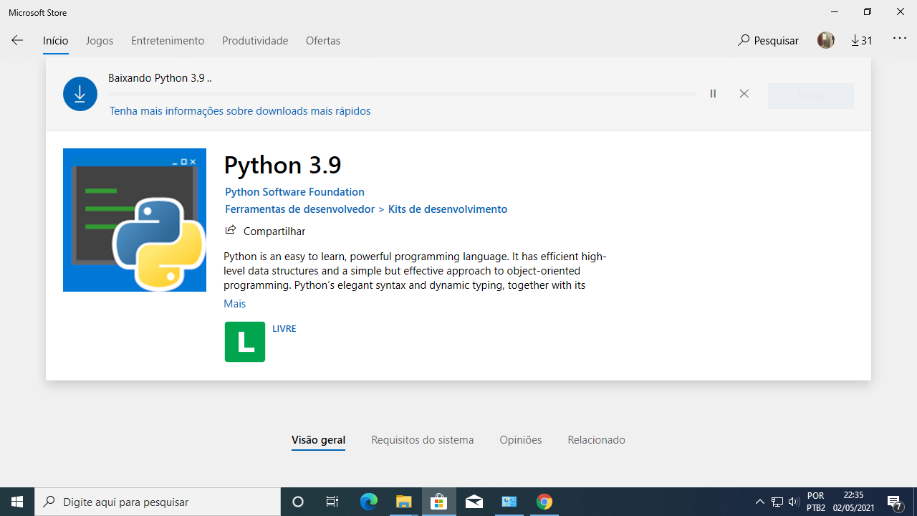Click the Pesquisar search button
The width and height of the screenshot is (917, 516).
coord(768,41)
